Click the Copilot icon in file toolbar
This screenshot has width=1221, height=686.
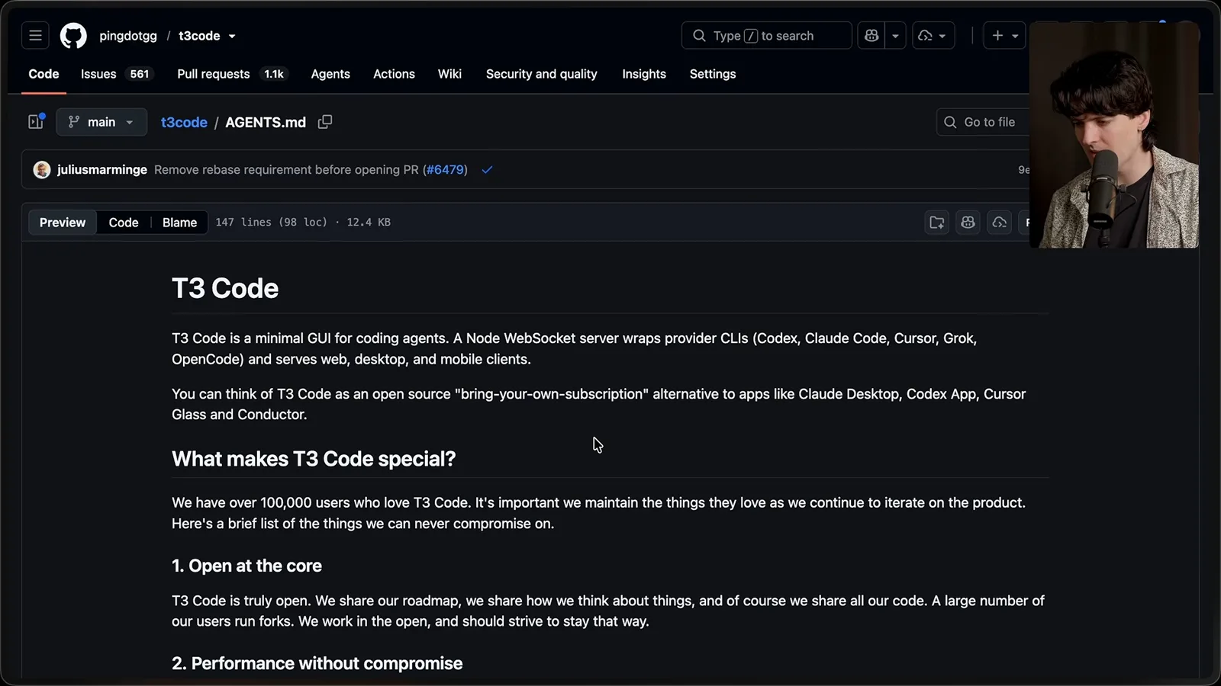click(968, 223)
